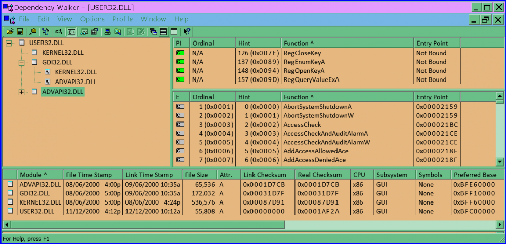This screenshot has height=244, width=506.
Task: Collapse the GDI32.DLL tree node
Action: coord(21,62)
